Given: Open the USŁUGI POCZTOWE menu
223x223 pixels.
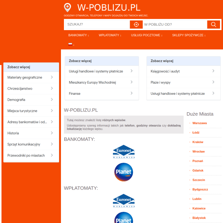Looking at the screenshot, I should [x=147, y=35].
